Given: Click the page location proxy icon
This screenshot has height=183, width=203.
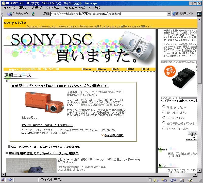Looking at the screenshot, I should pos(33,14).
